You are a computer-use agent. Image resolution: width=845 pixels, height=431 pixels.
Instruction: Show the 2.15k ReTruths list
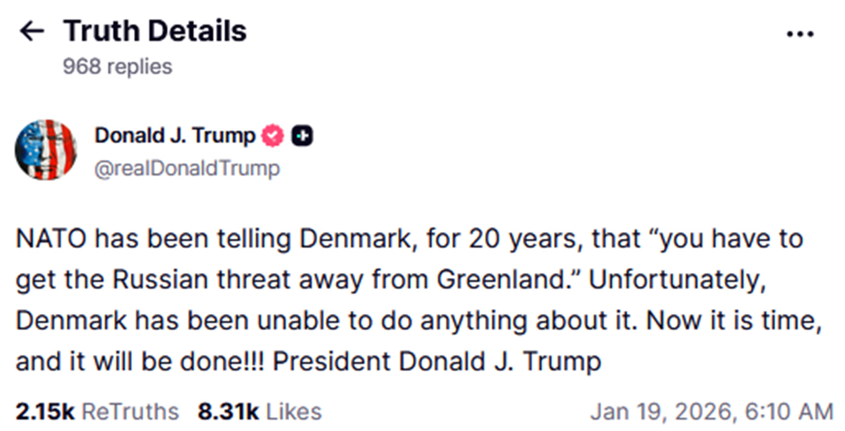[x=97, y=411]
